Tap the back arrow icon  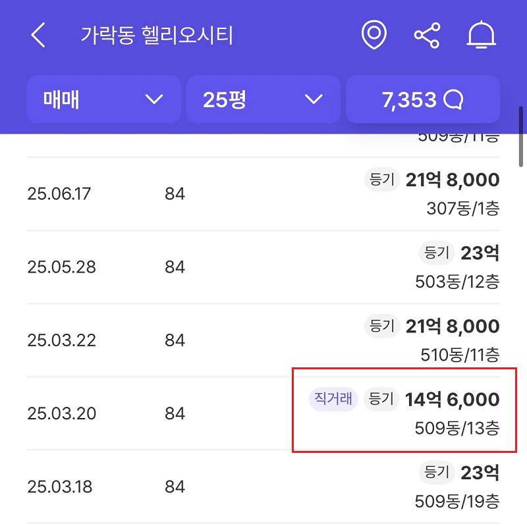[38, 36]
